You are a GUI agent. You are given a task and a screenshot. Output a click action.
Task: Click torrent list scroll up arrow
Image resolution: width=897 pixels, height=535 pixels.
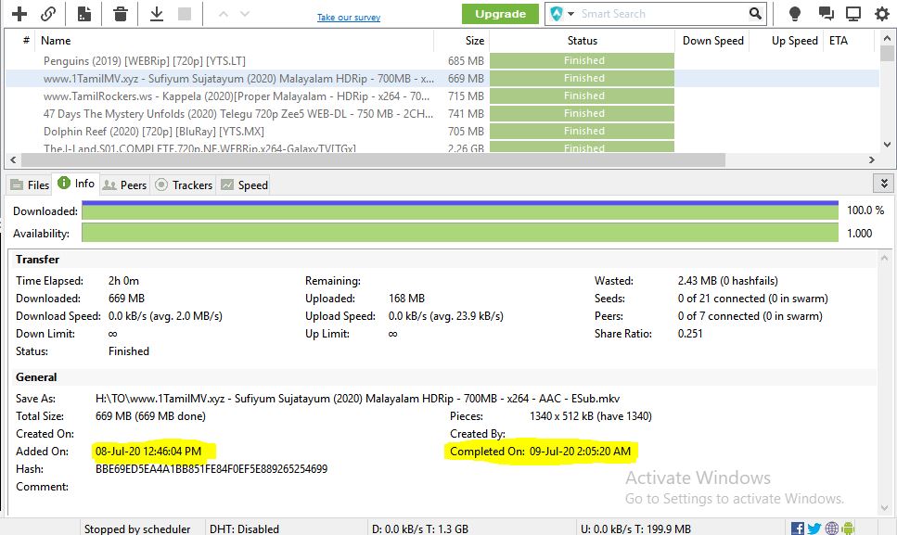[887, 38]
